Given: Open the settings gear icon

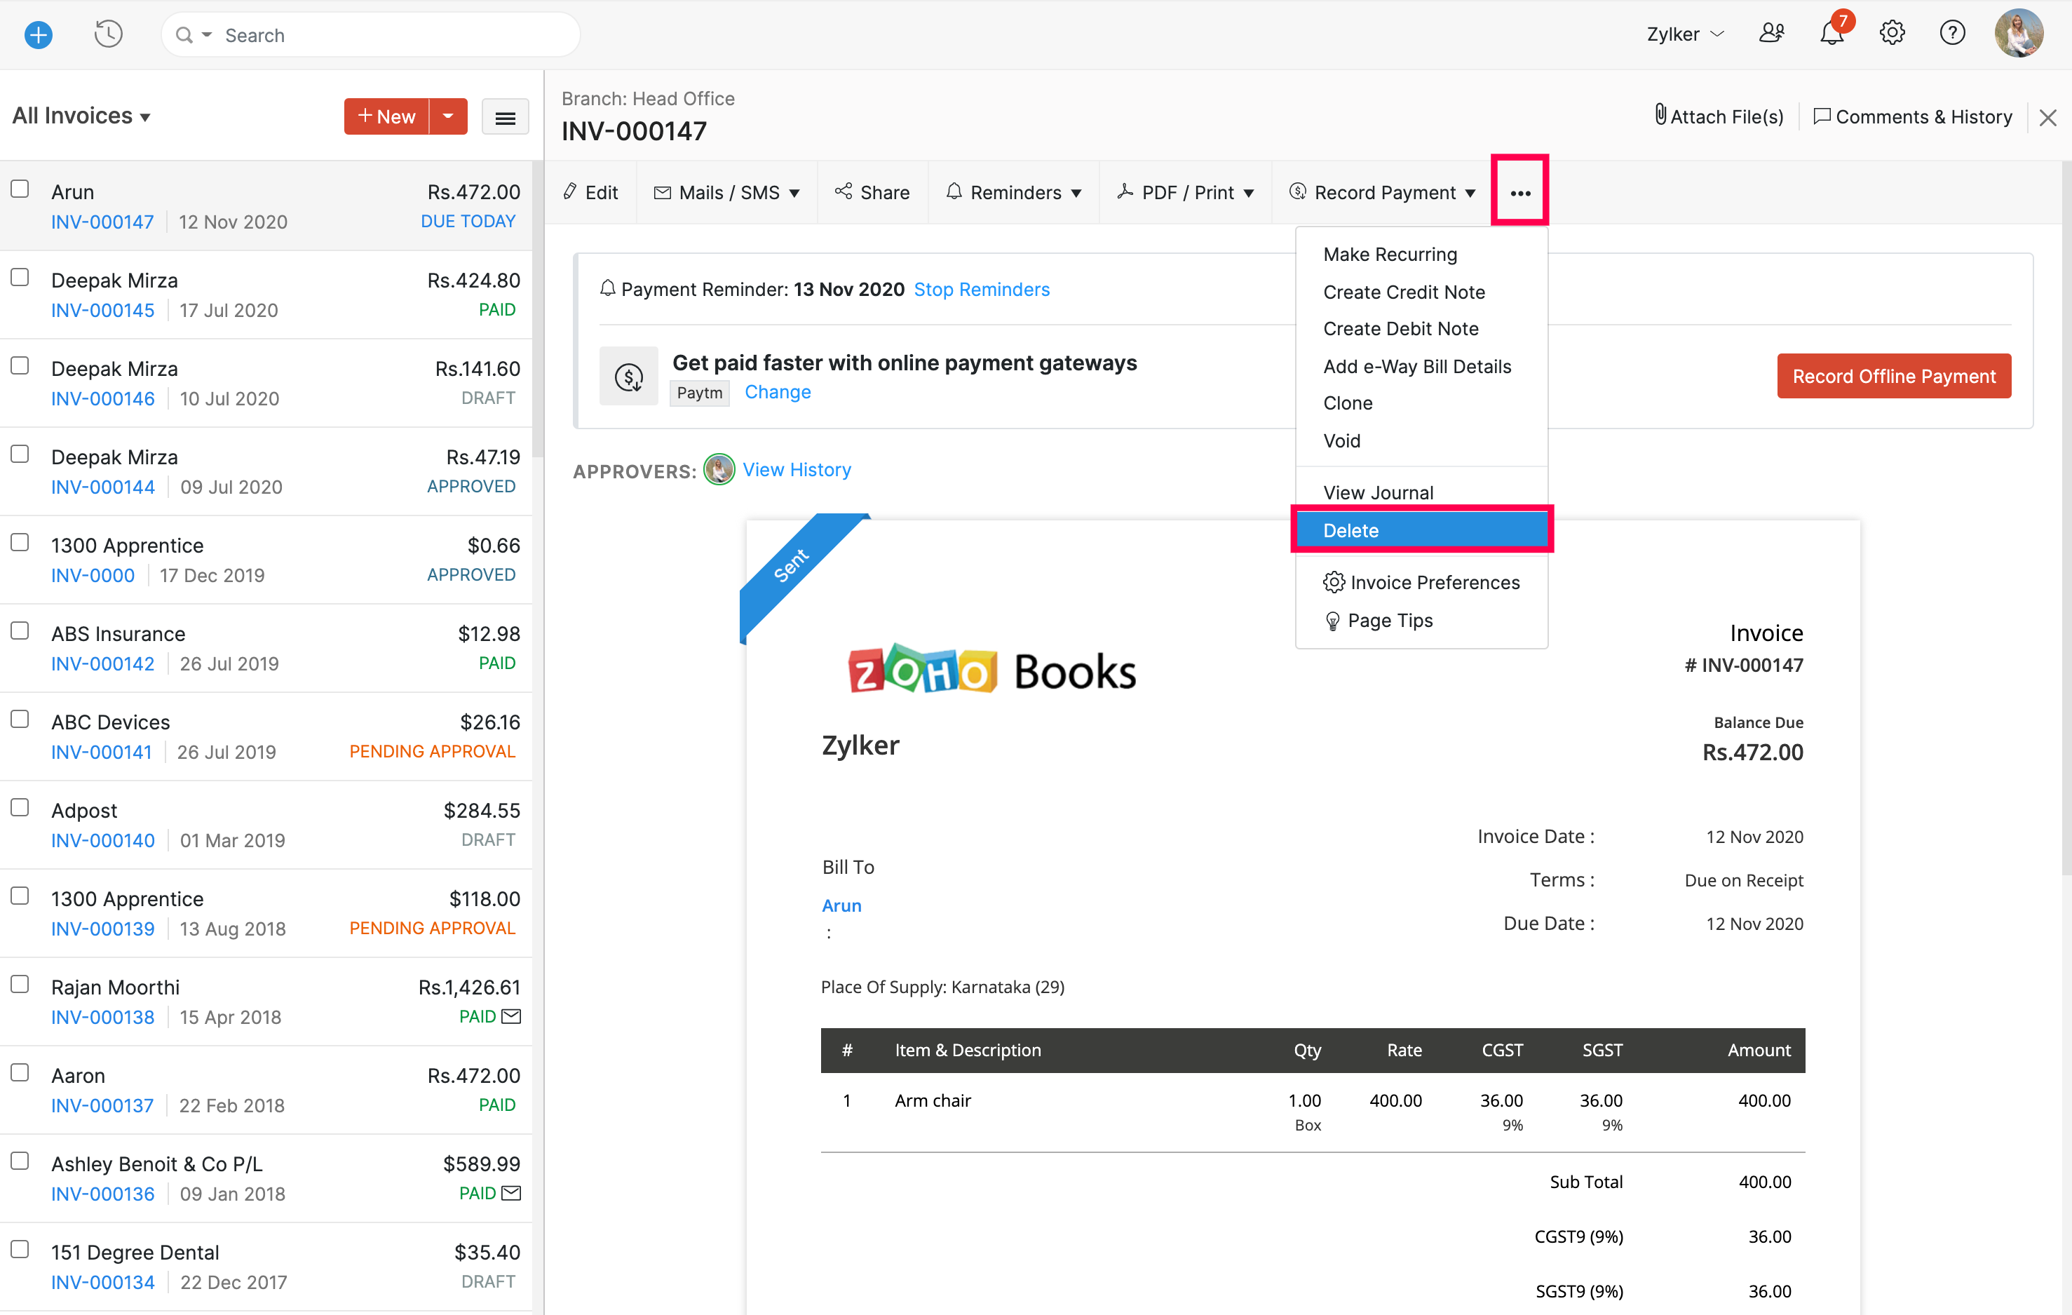Looking at the screenshot, I should pyautogui.click(x=1891, y=34).
